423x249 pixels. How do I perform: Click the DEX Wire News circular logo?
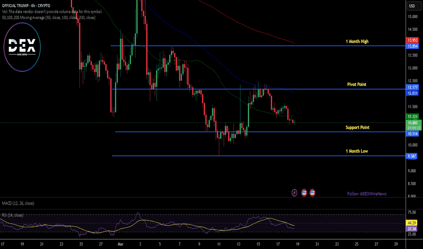22,47
